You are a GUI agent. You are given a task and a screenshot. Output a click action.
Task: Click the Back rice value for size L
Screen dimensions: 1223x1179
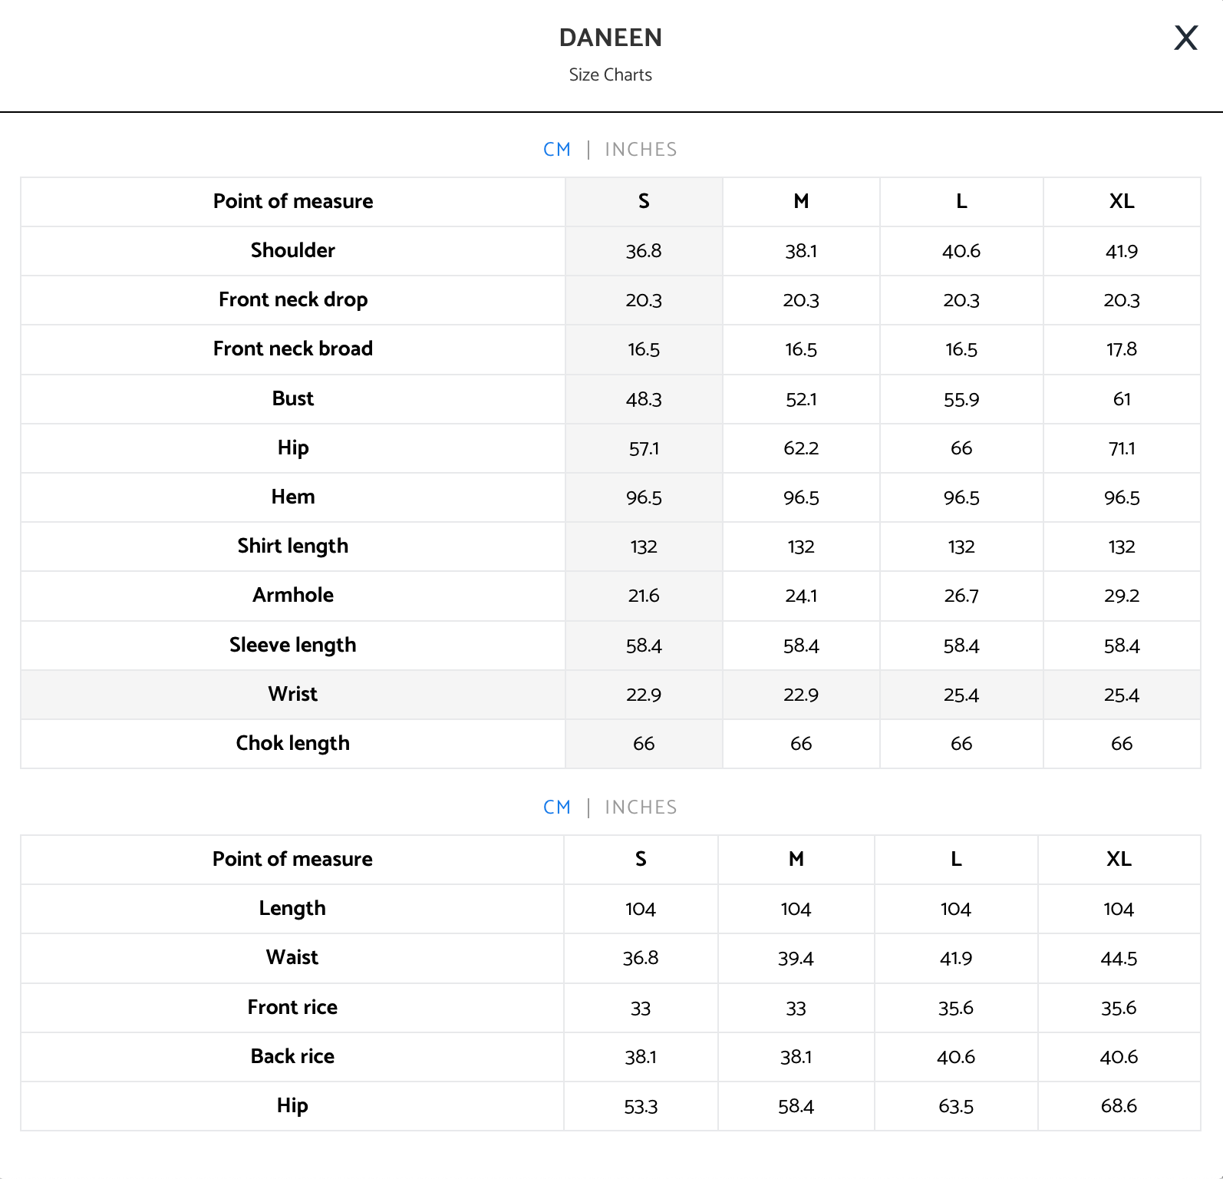956,1057
